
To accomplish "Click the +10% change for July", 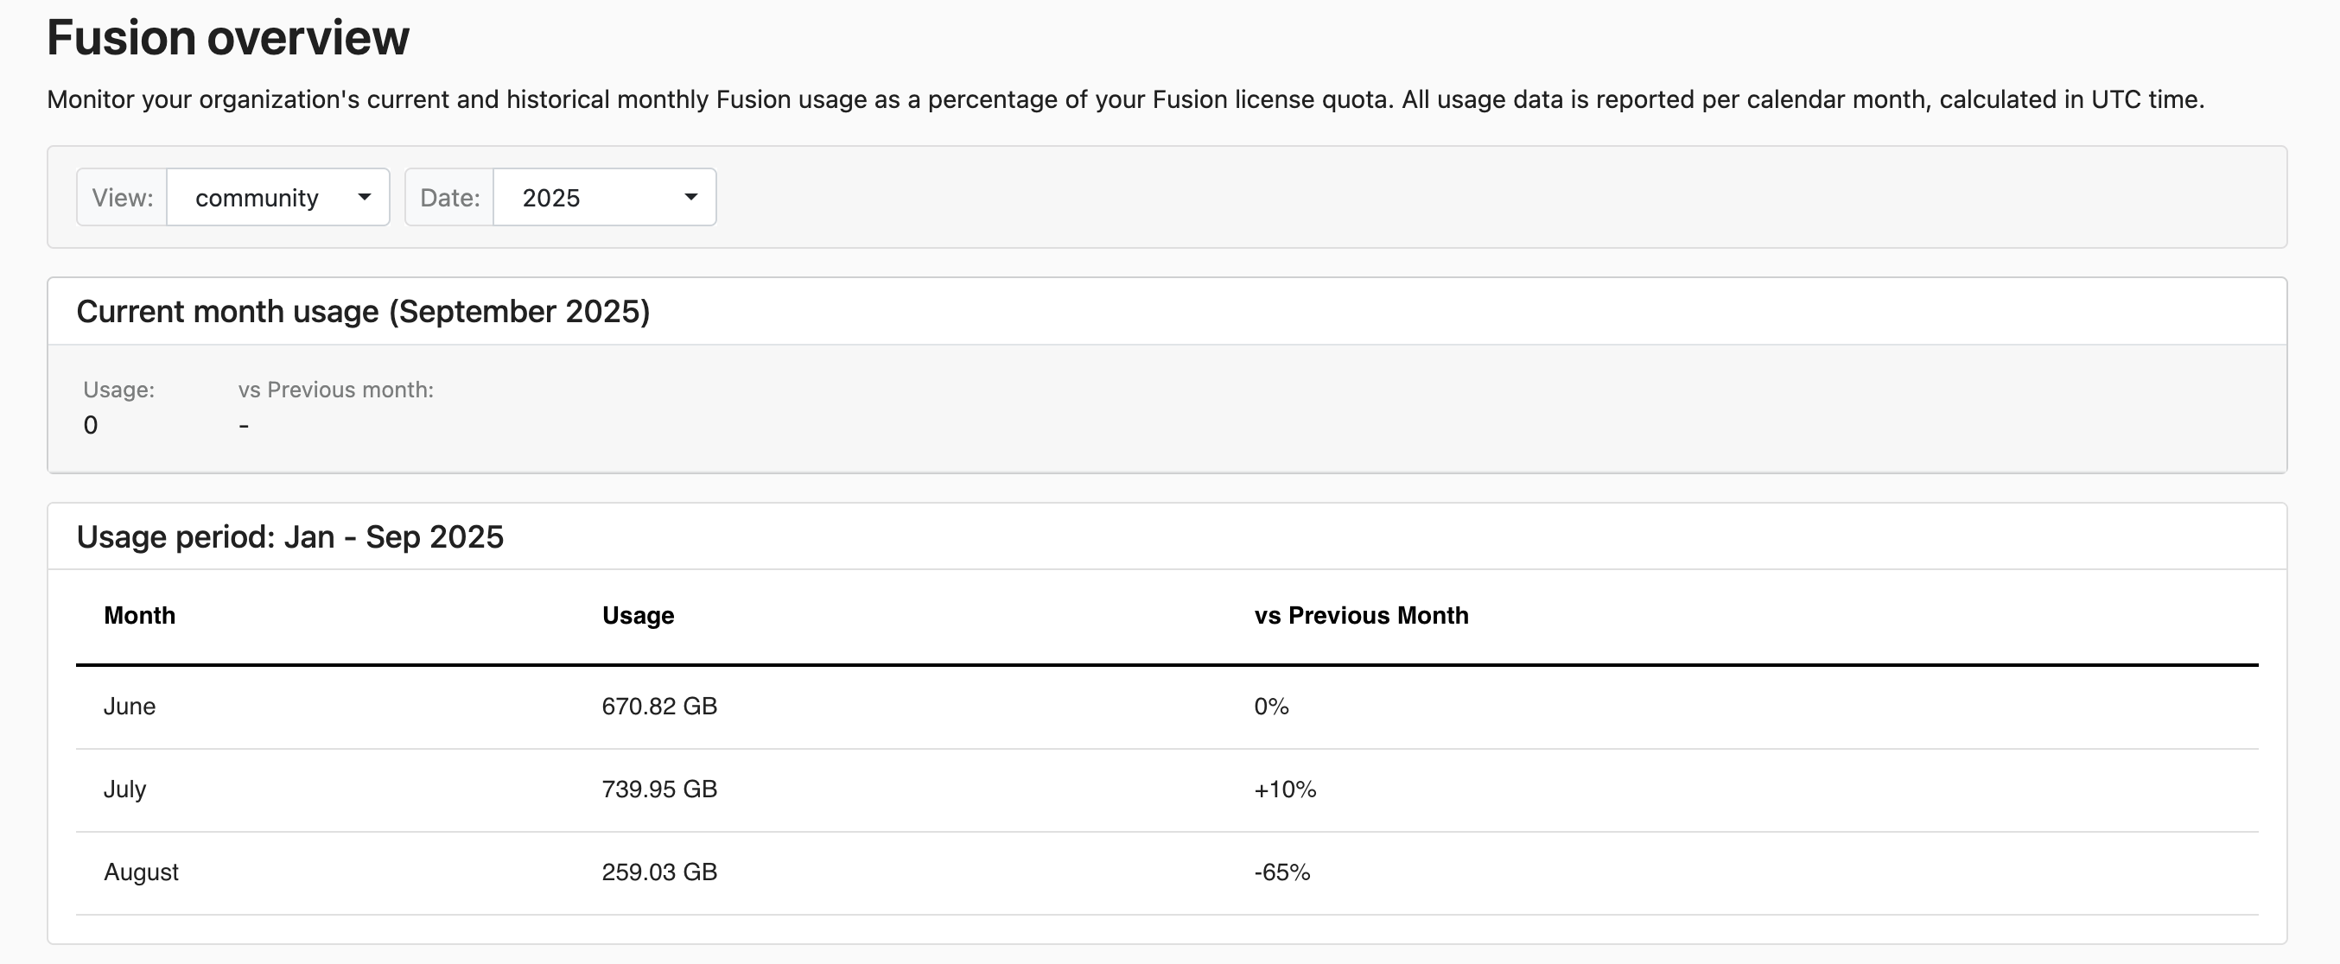I will (x=1284, y=789).
